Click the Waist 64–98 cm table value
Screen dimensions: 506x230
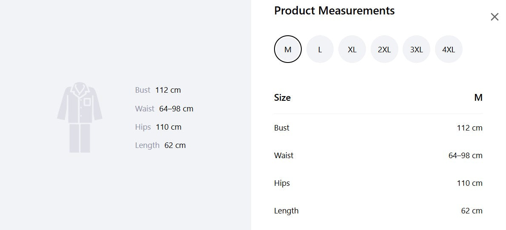click(465, 156)
